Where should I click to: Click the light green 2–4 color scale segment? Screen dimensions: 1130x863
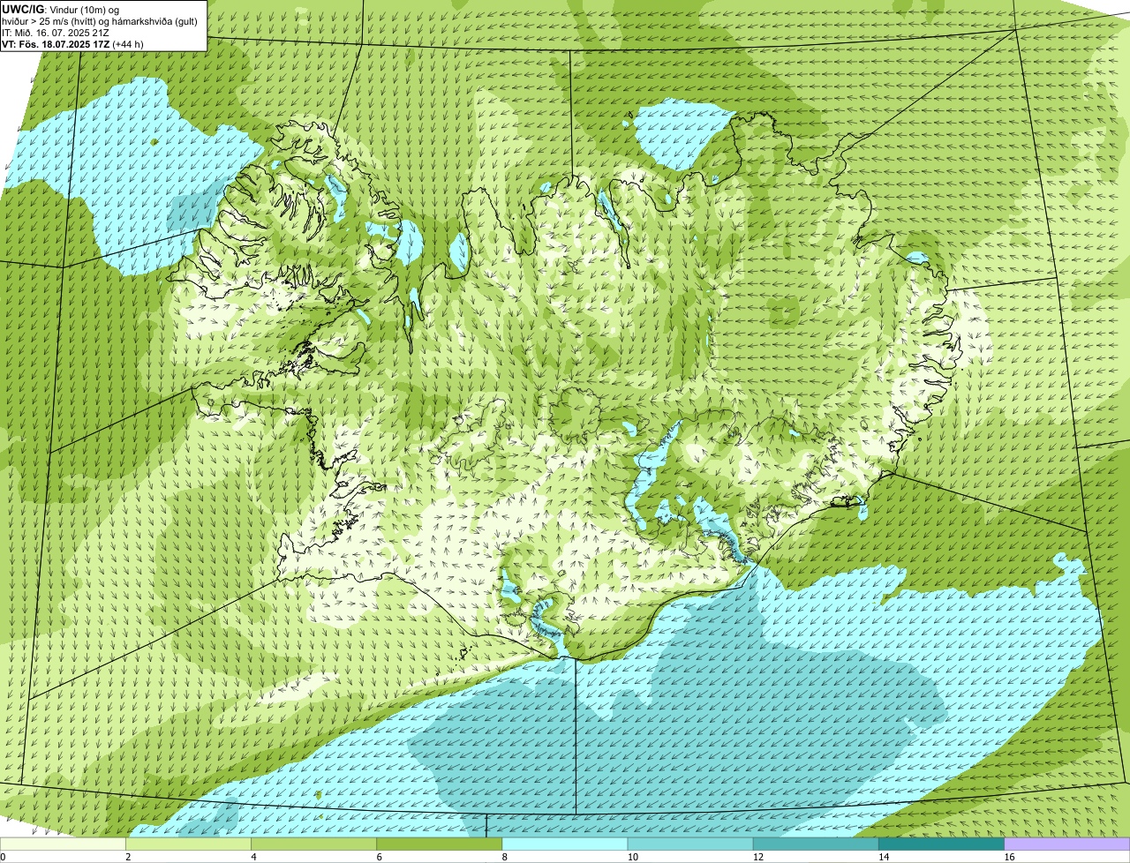tap(188, 844)
